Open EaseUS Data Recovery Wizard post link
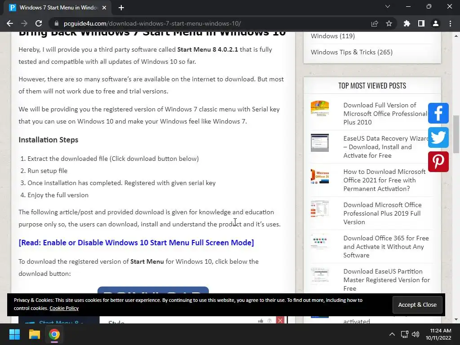 pyautogui.click(x=386, y=147)
